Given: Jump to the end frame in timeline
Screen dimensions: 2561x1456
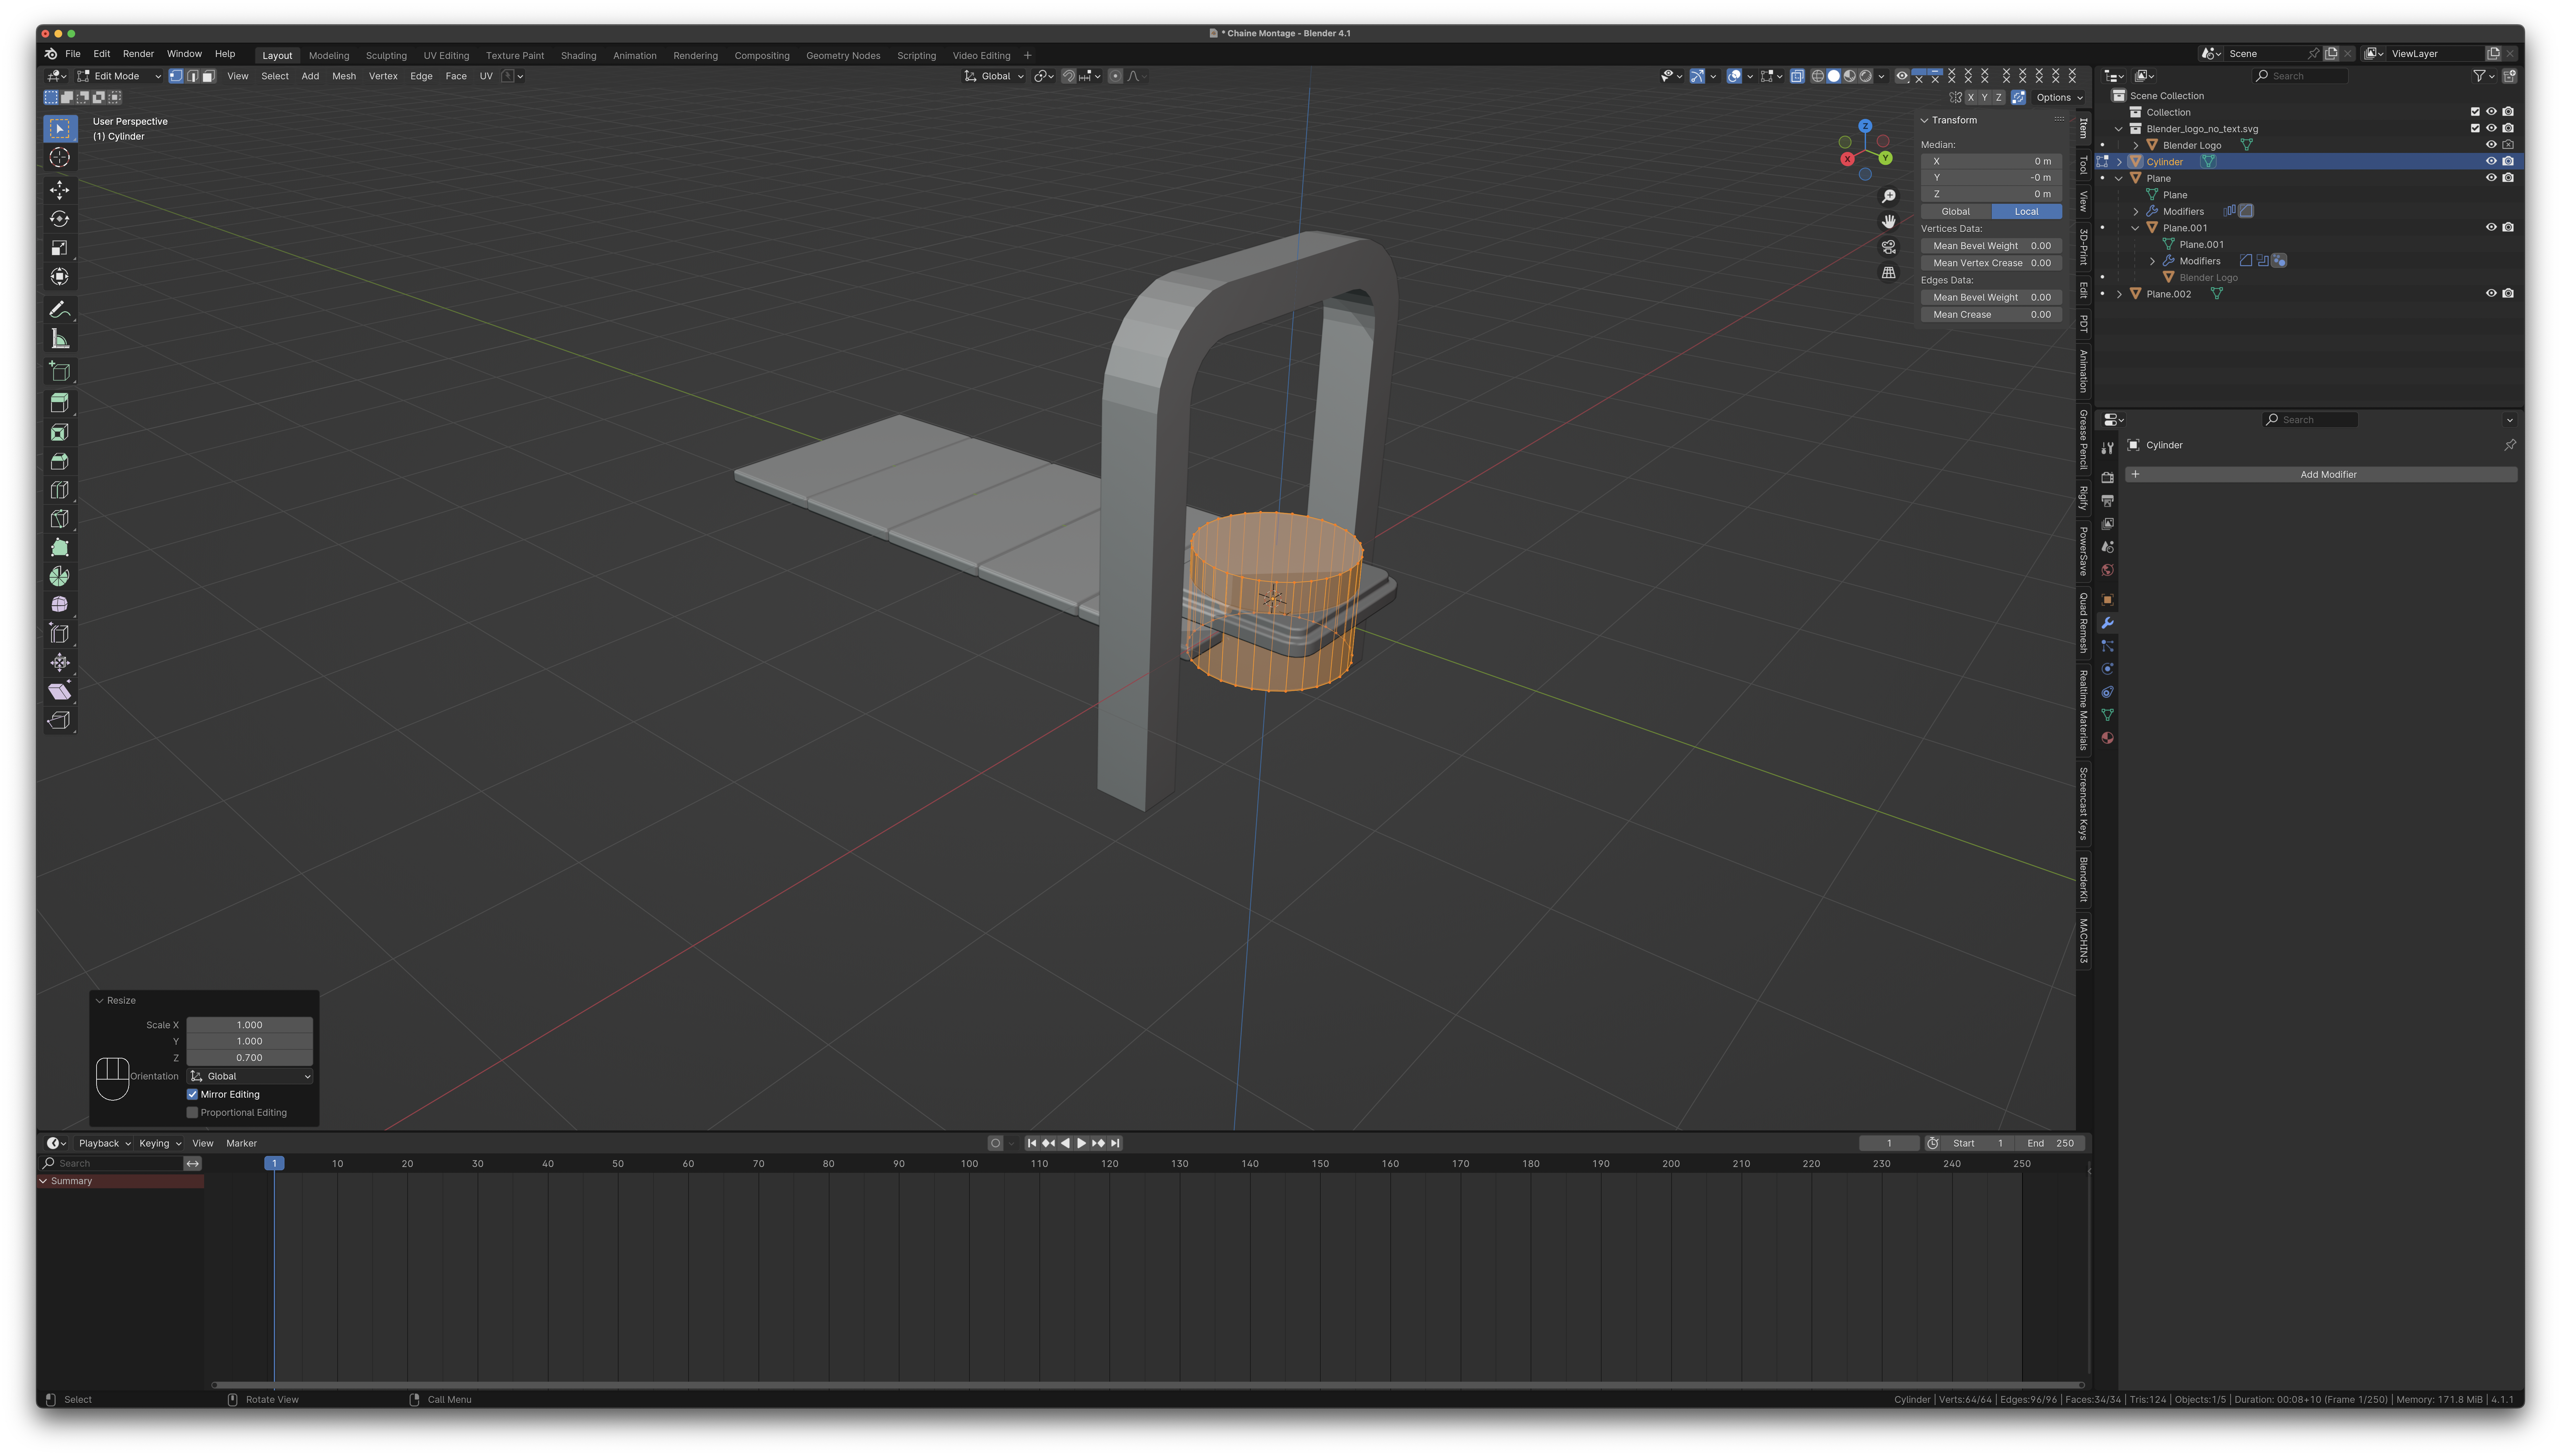Looking at the screenshot, I should 1115,1143.
